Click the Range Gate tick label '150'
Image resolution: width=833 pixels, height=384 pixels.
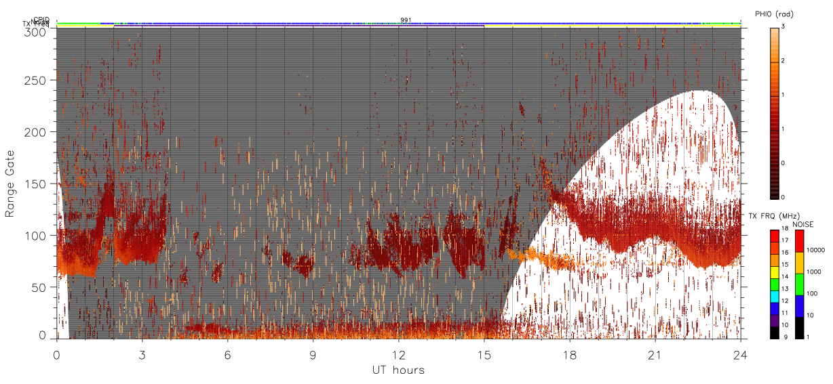click(x=36, y=184)
